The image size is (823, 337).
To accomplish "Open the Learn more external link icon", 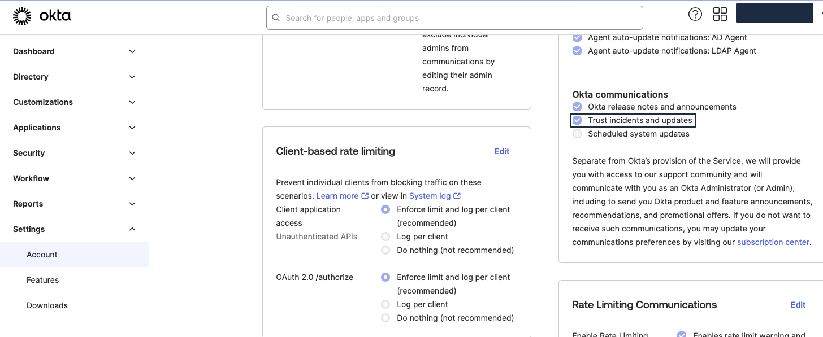I will click(366, 196).
